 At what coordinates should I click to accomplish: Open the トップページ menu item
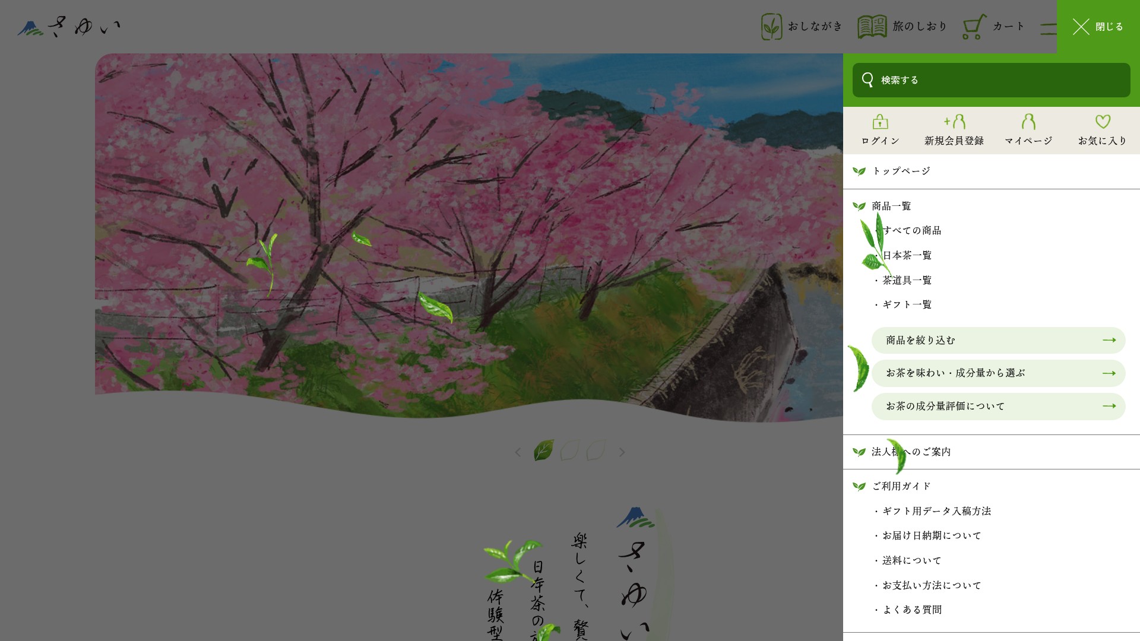[901, 171]
